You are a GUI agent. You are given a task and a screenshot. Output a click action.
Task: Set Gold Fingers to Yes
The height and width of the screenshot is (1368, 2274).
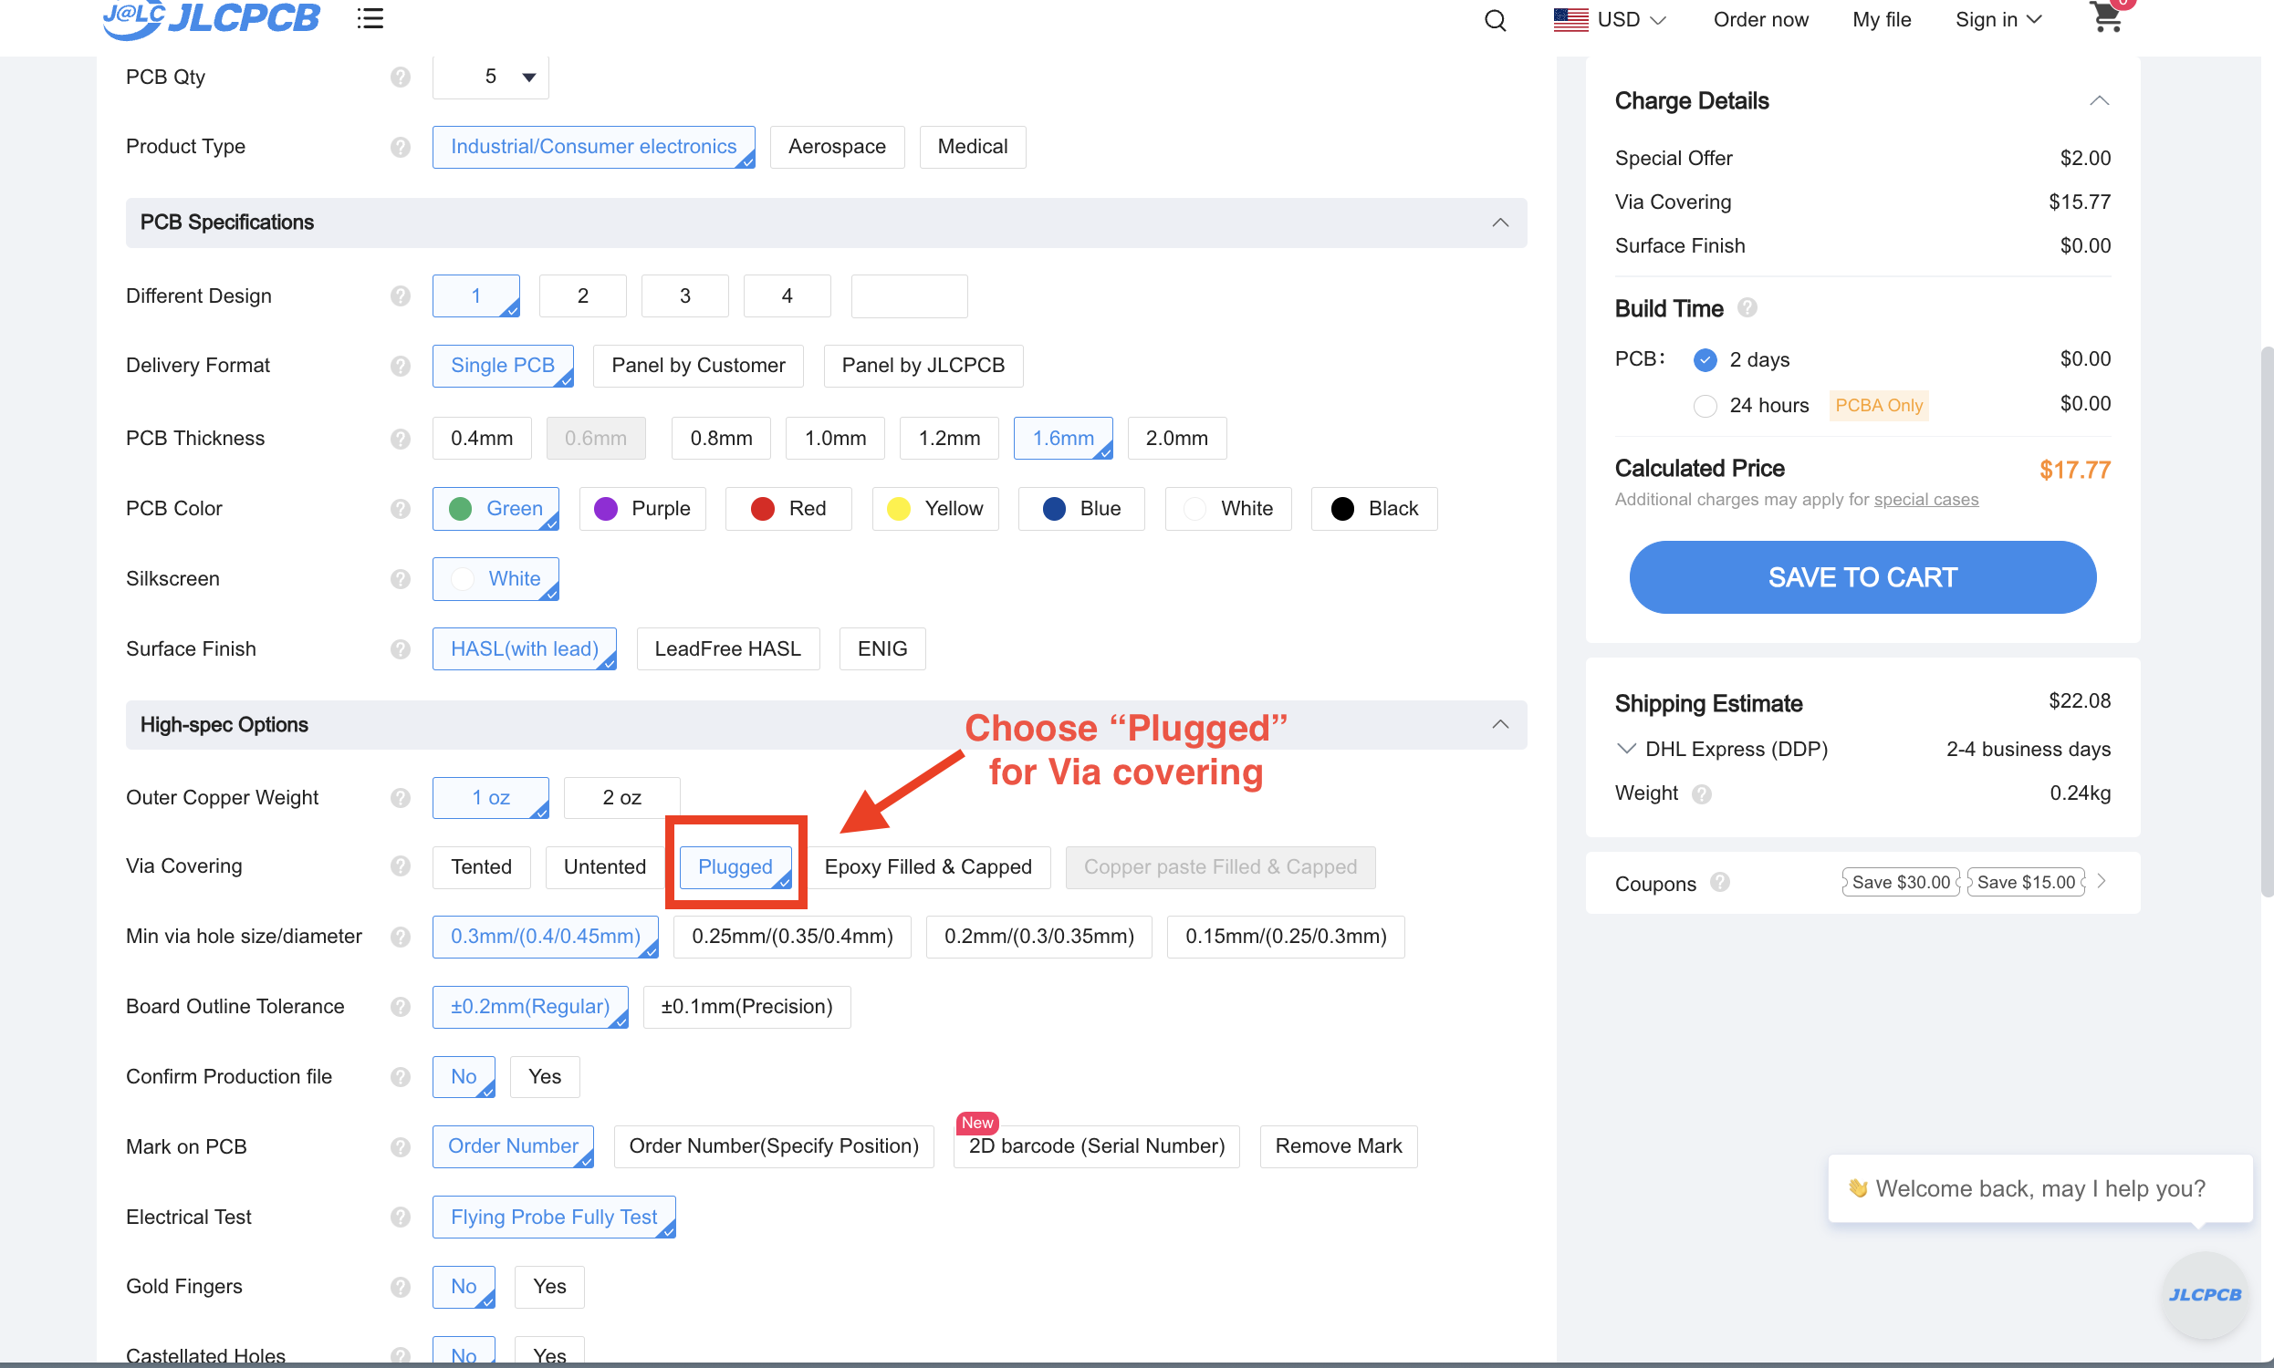[549, 1287]
